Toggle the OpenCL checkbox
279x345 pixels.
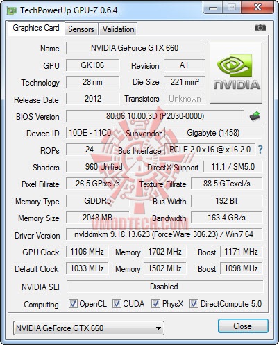pyautogui.click(x=73, y=303)
